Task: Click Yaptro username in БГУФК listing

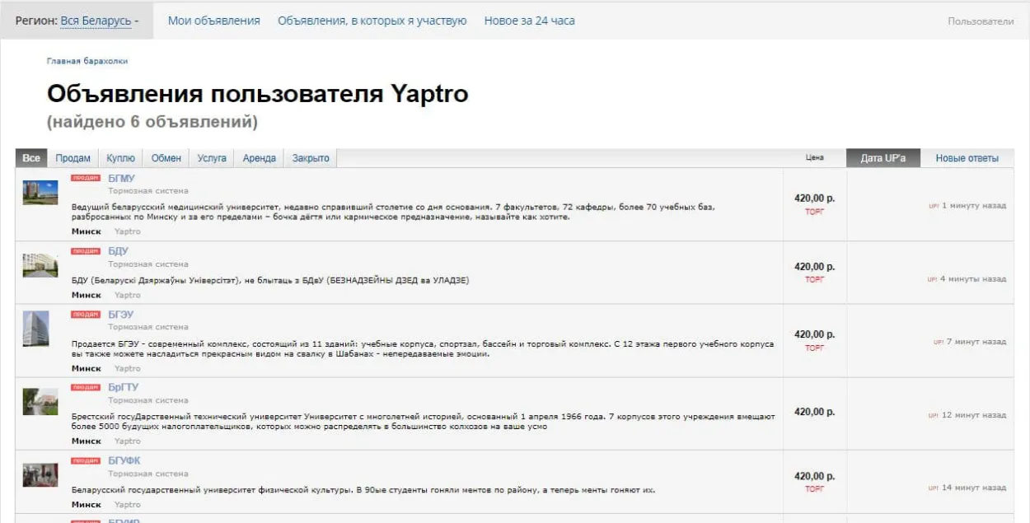Action: tap(128, 504)
